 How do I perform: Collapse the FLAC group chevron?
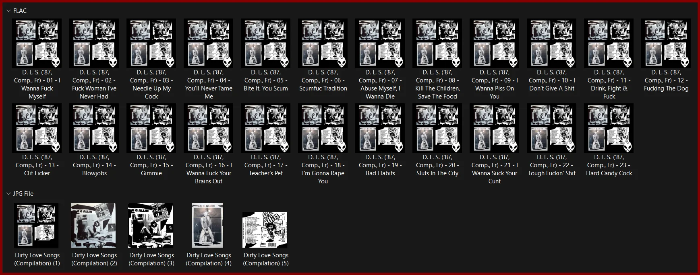click(8, 11)
